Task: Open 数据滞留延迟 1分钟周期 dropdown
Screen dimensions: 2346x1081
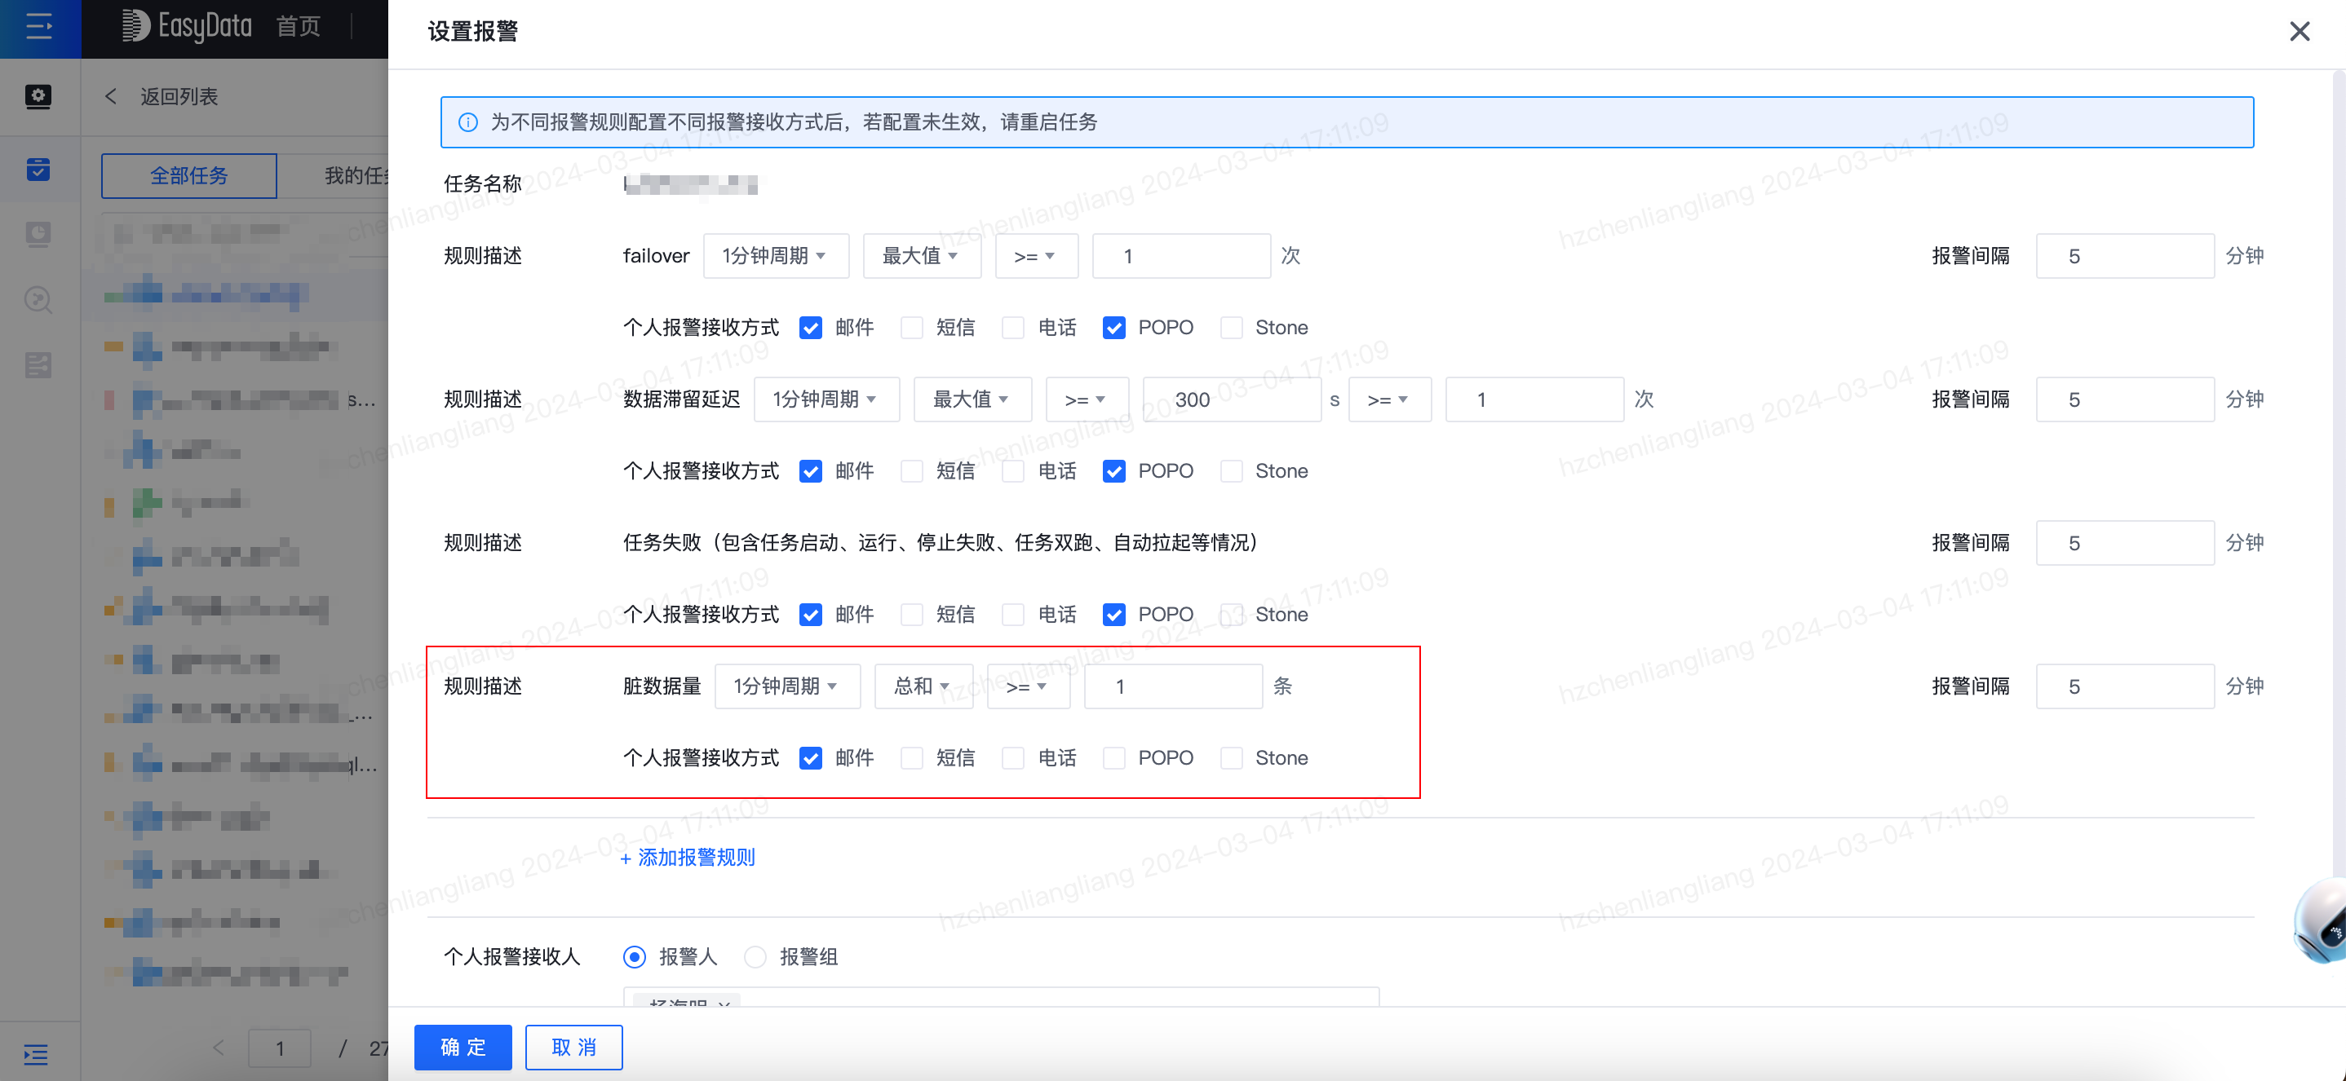Action: pyautogui.click(x=827, y=400)
